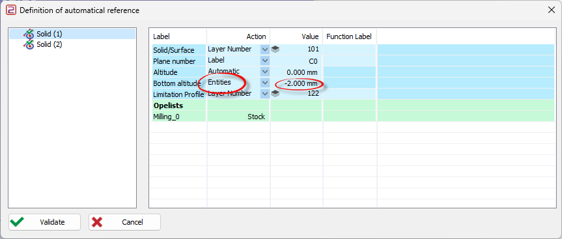The width and height of the screenshot is (562, 239).
Task: Click the Opelists section row
Action: [353, 105]
